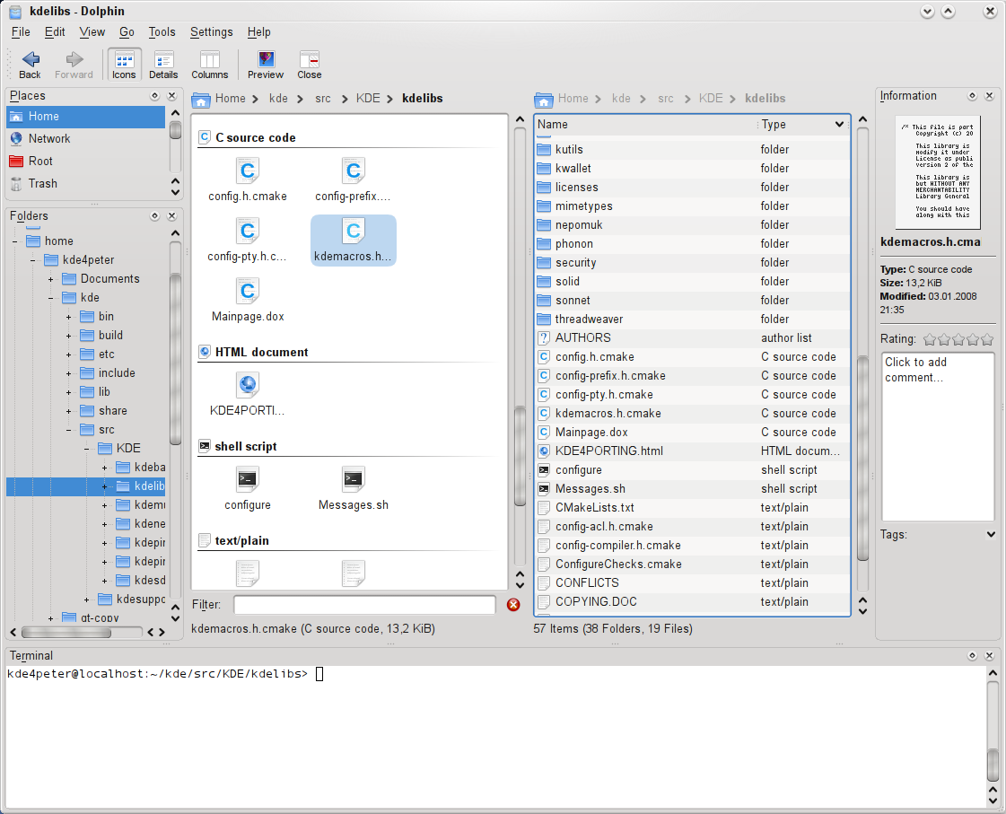Select KDE4PORTING.html in details list
This screenshot has width=1006, height=814.
[x=692, y=451]
